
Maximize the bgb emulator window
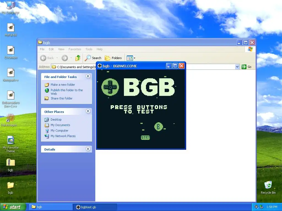pos(175,66)
